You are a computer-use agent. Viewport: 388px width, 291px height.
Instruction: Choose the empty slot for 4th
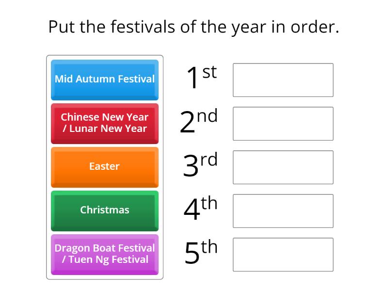click(283, 211)
